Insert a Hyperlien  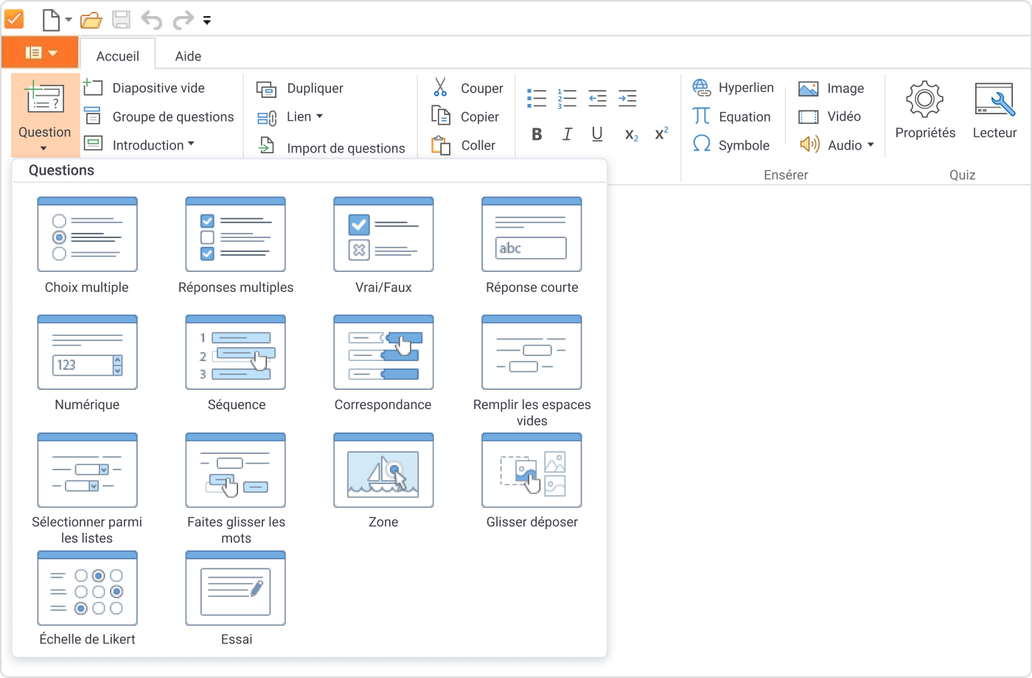click(x=733, y=88)
